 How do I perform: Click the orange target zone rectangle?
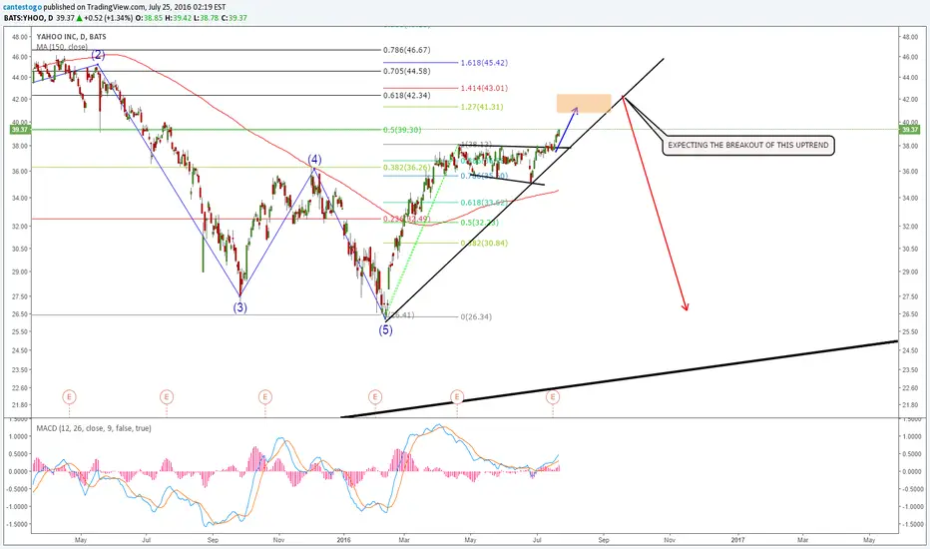coord(584,103)
